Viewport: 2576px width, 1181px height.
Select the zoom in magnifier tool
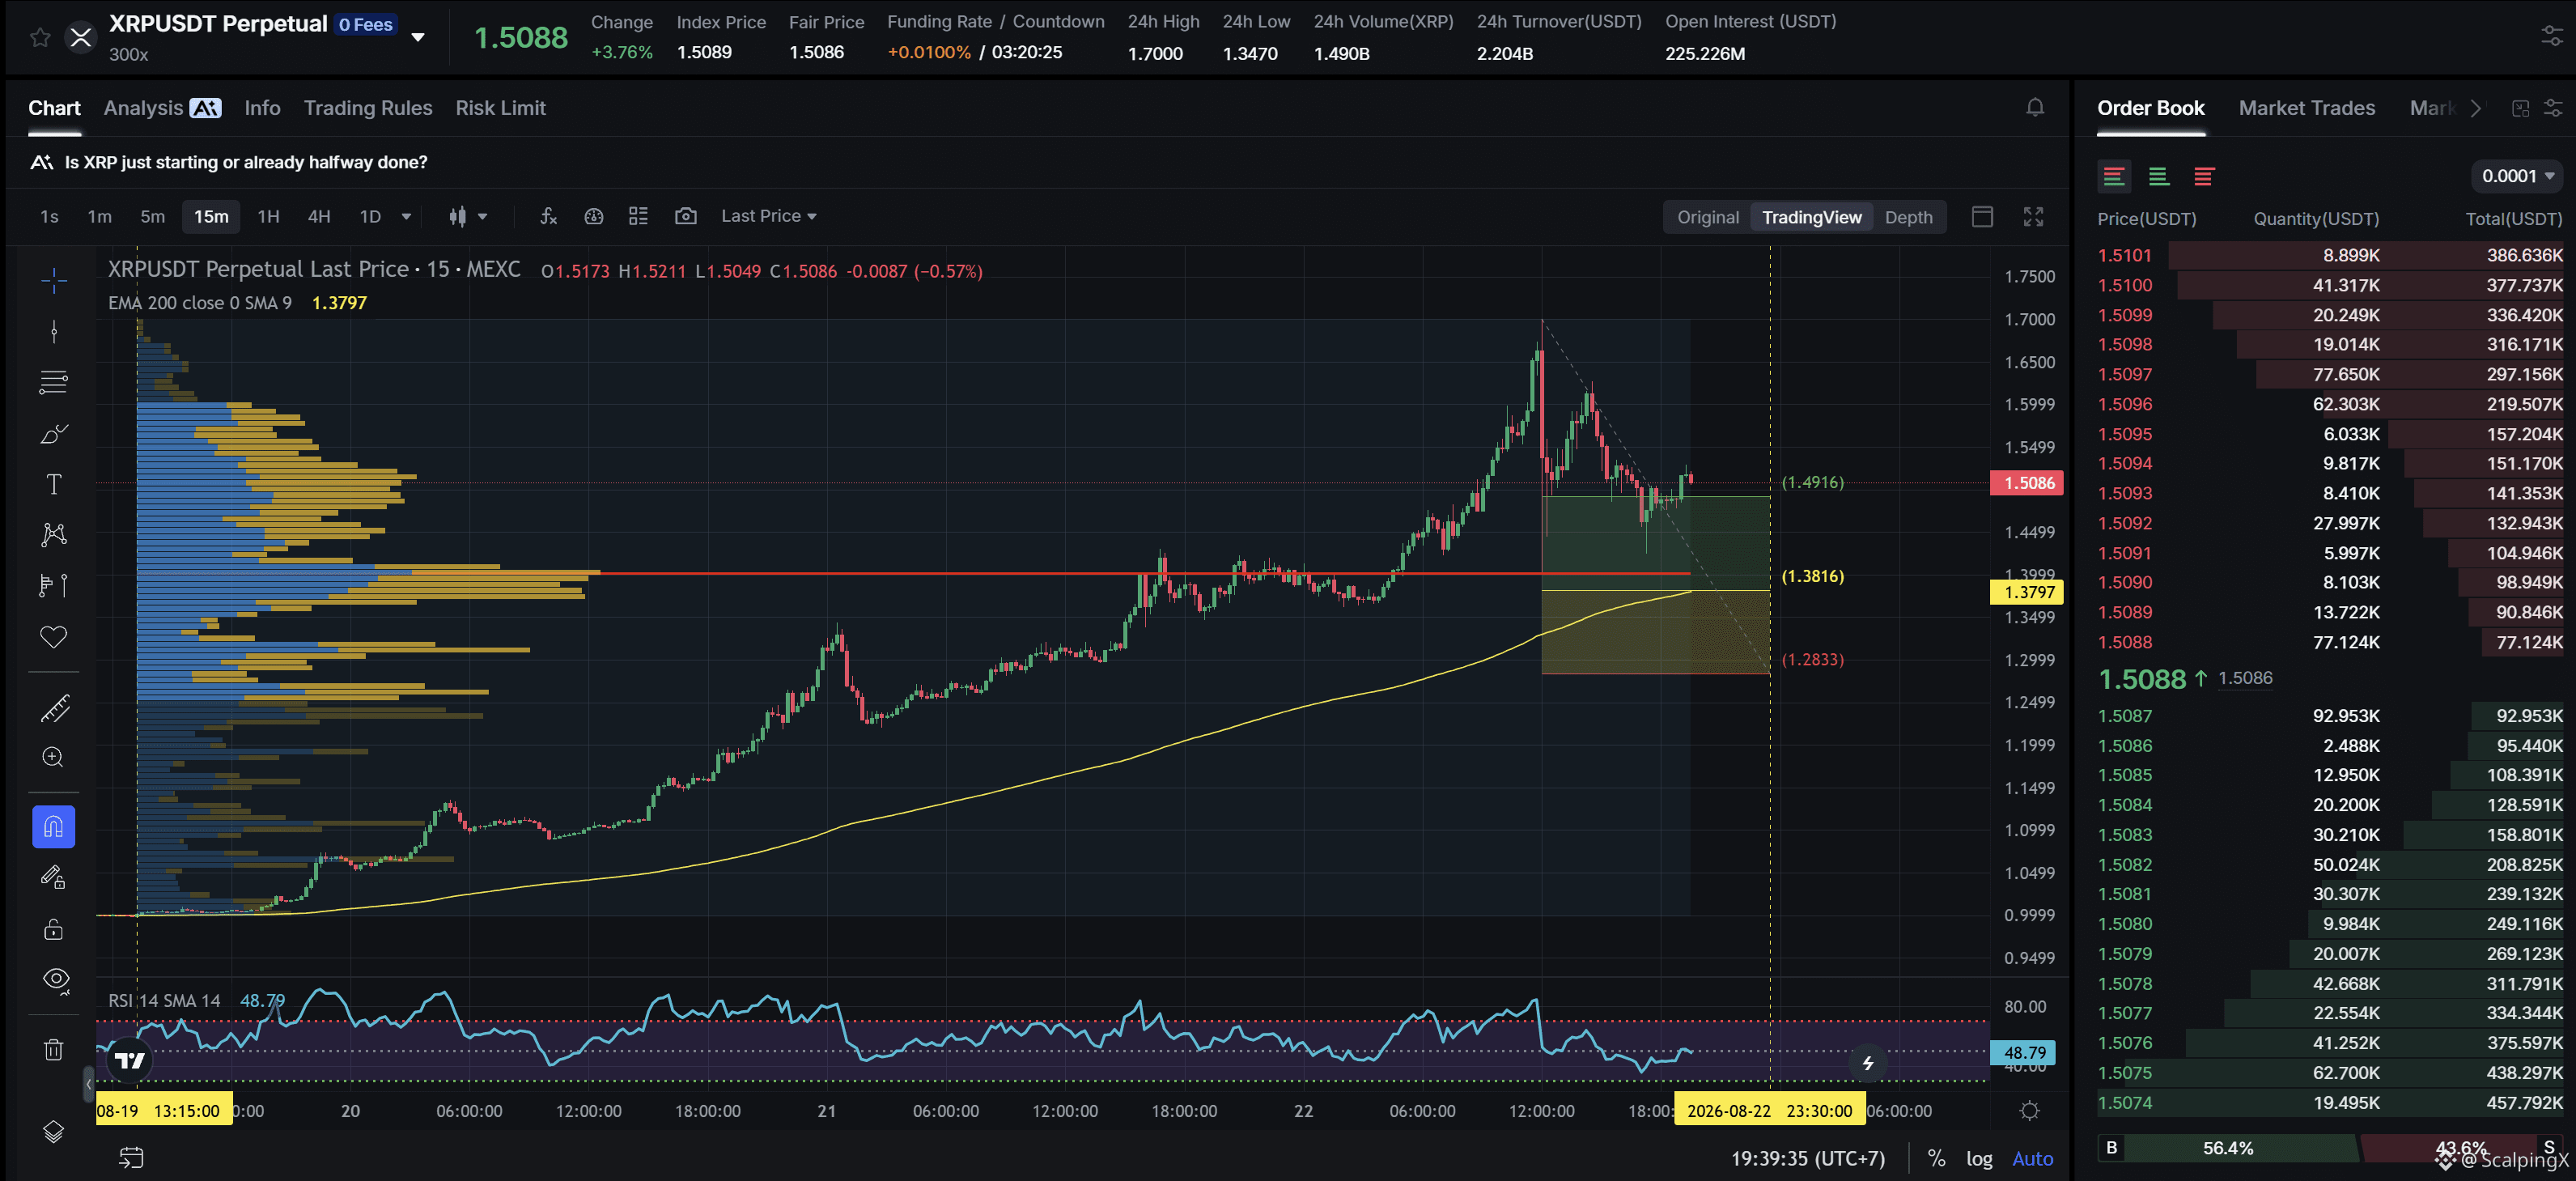coord(54,757)
